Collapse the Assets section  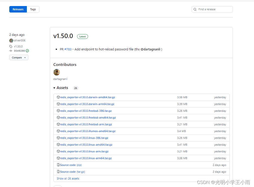click(61, 88)
